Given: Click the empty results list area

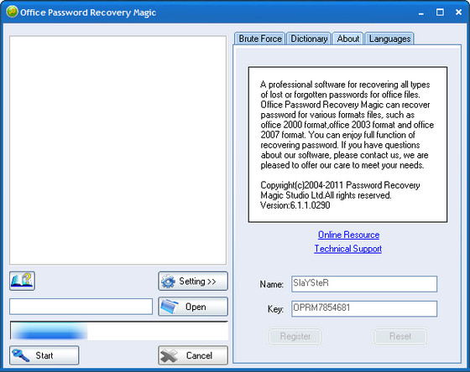Looking at the screenshot, I should [x=117, y=150].
